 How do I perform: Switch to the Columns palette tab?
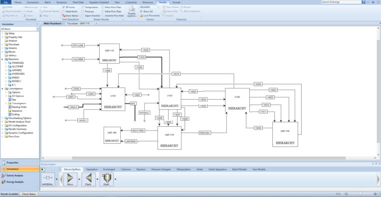pos(126,169)
